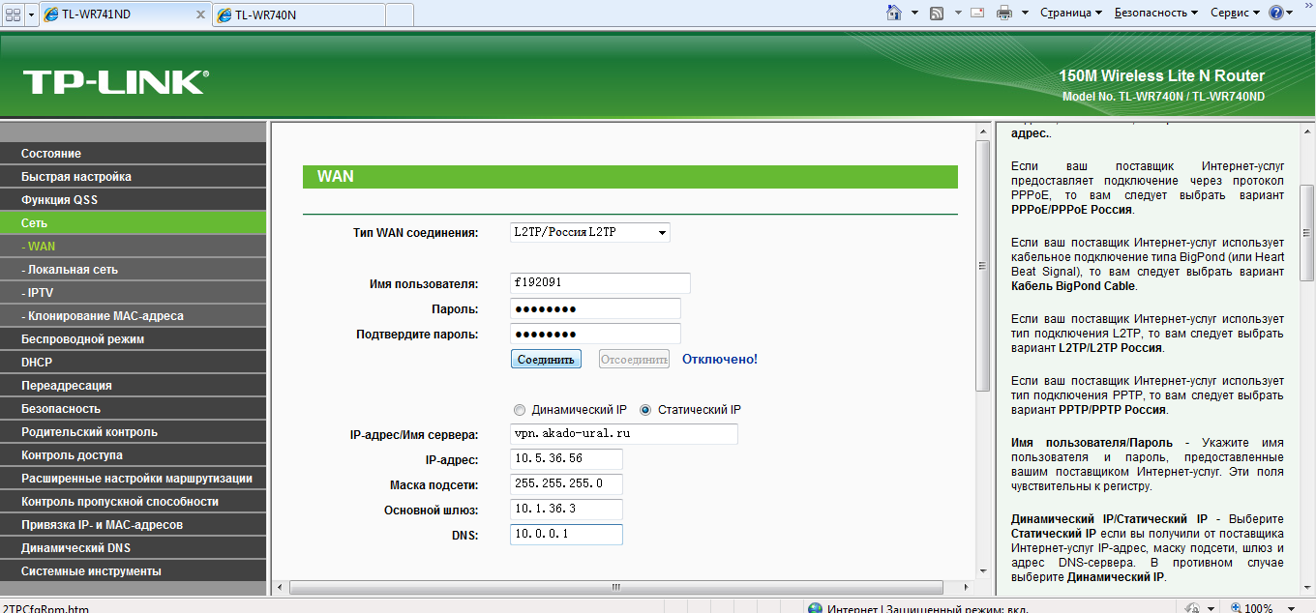Click the DNS field with 10.0.0.1
This screenshot has width=1316, height=613.
tap(566, 535)
